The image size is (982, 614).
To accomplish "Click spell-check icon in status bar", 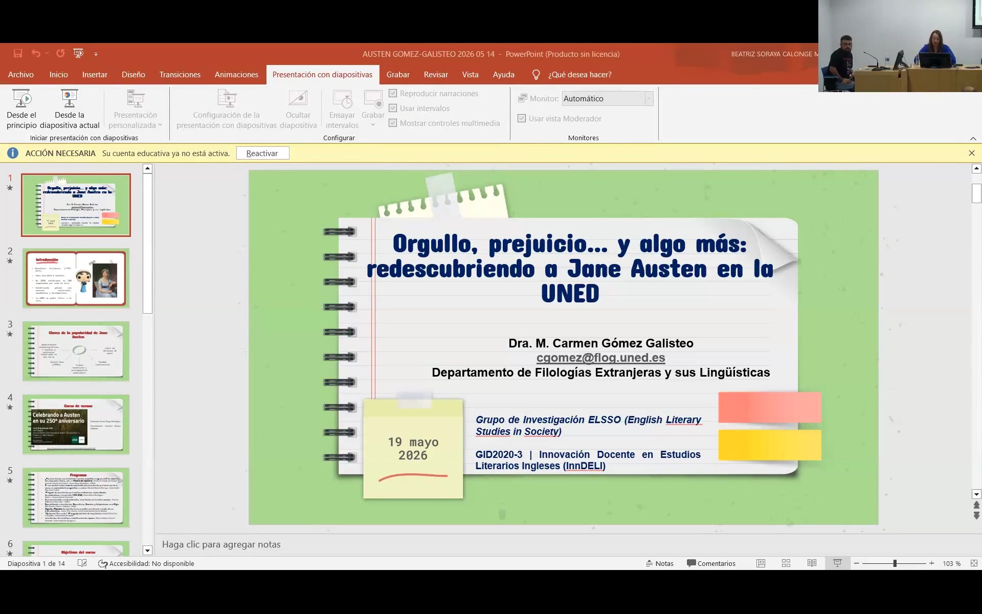I will click(82, 563).
